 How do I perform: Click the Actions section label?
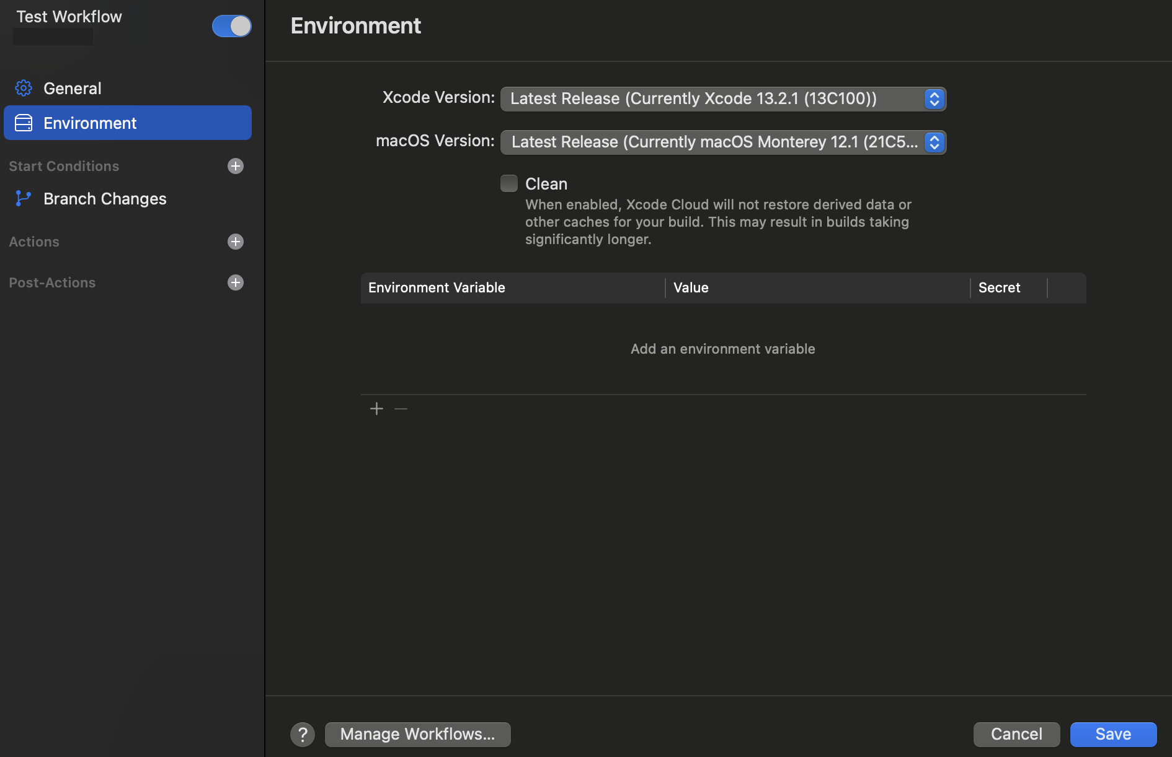pyautogui.click(x=34, y=242)
